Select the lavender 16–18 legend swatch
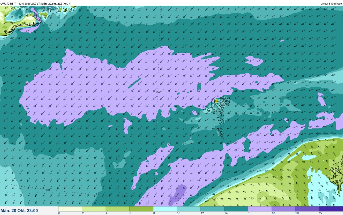The image size is (343, 215). tap(260, 209)
